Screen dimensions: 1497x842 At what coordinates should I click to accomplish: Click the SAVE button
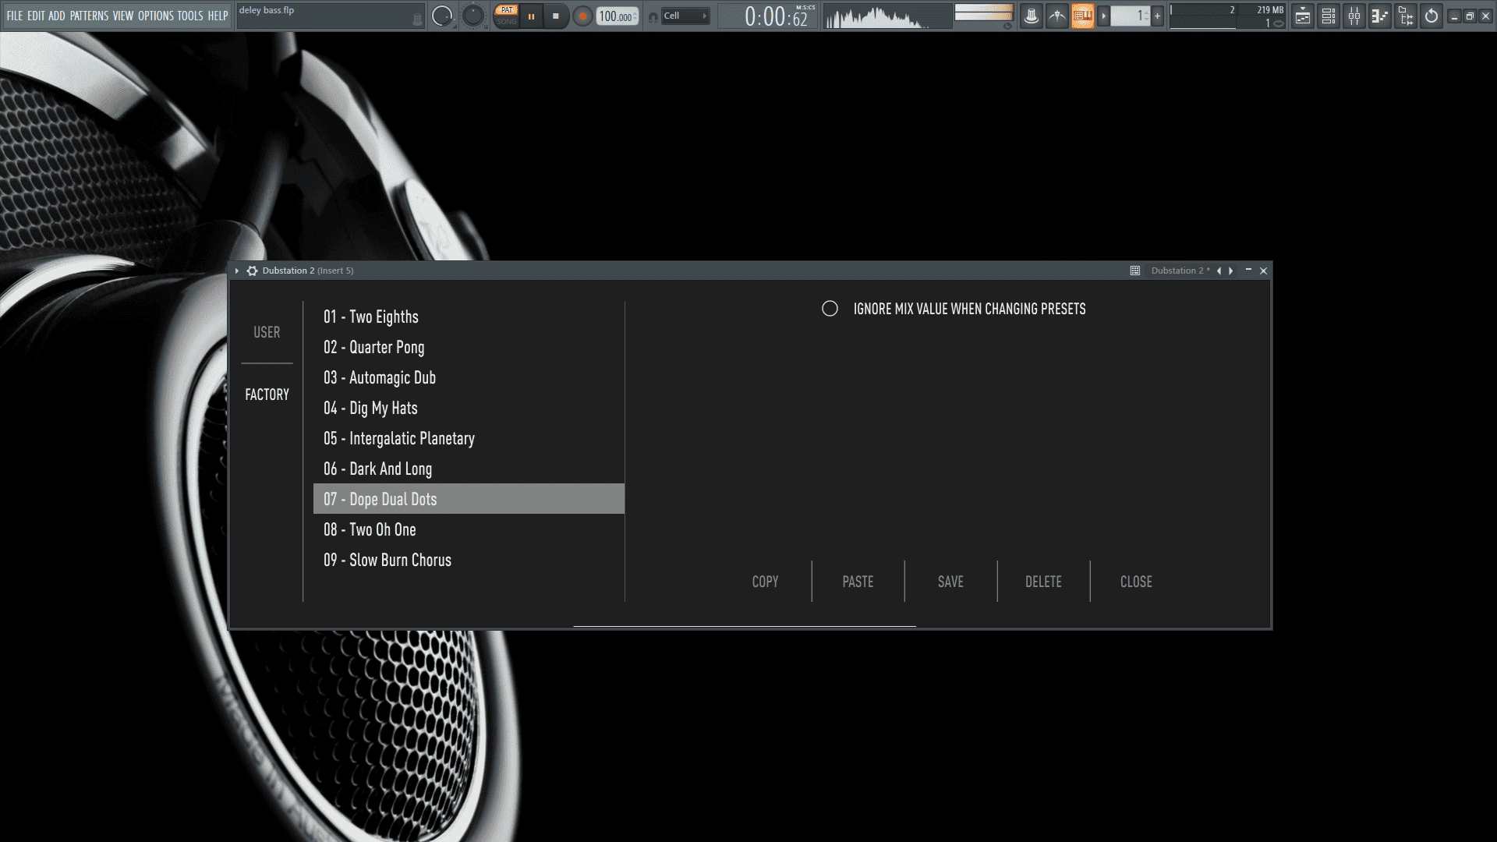point(950,582)
